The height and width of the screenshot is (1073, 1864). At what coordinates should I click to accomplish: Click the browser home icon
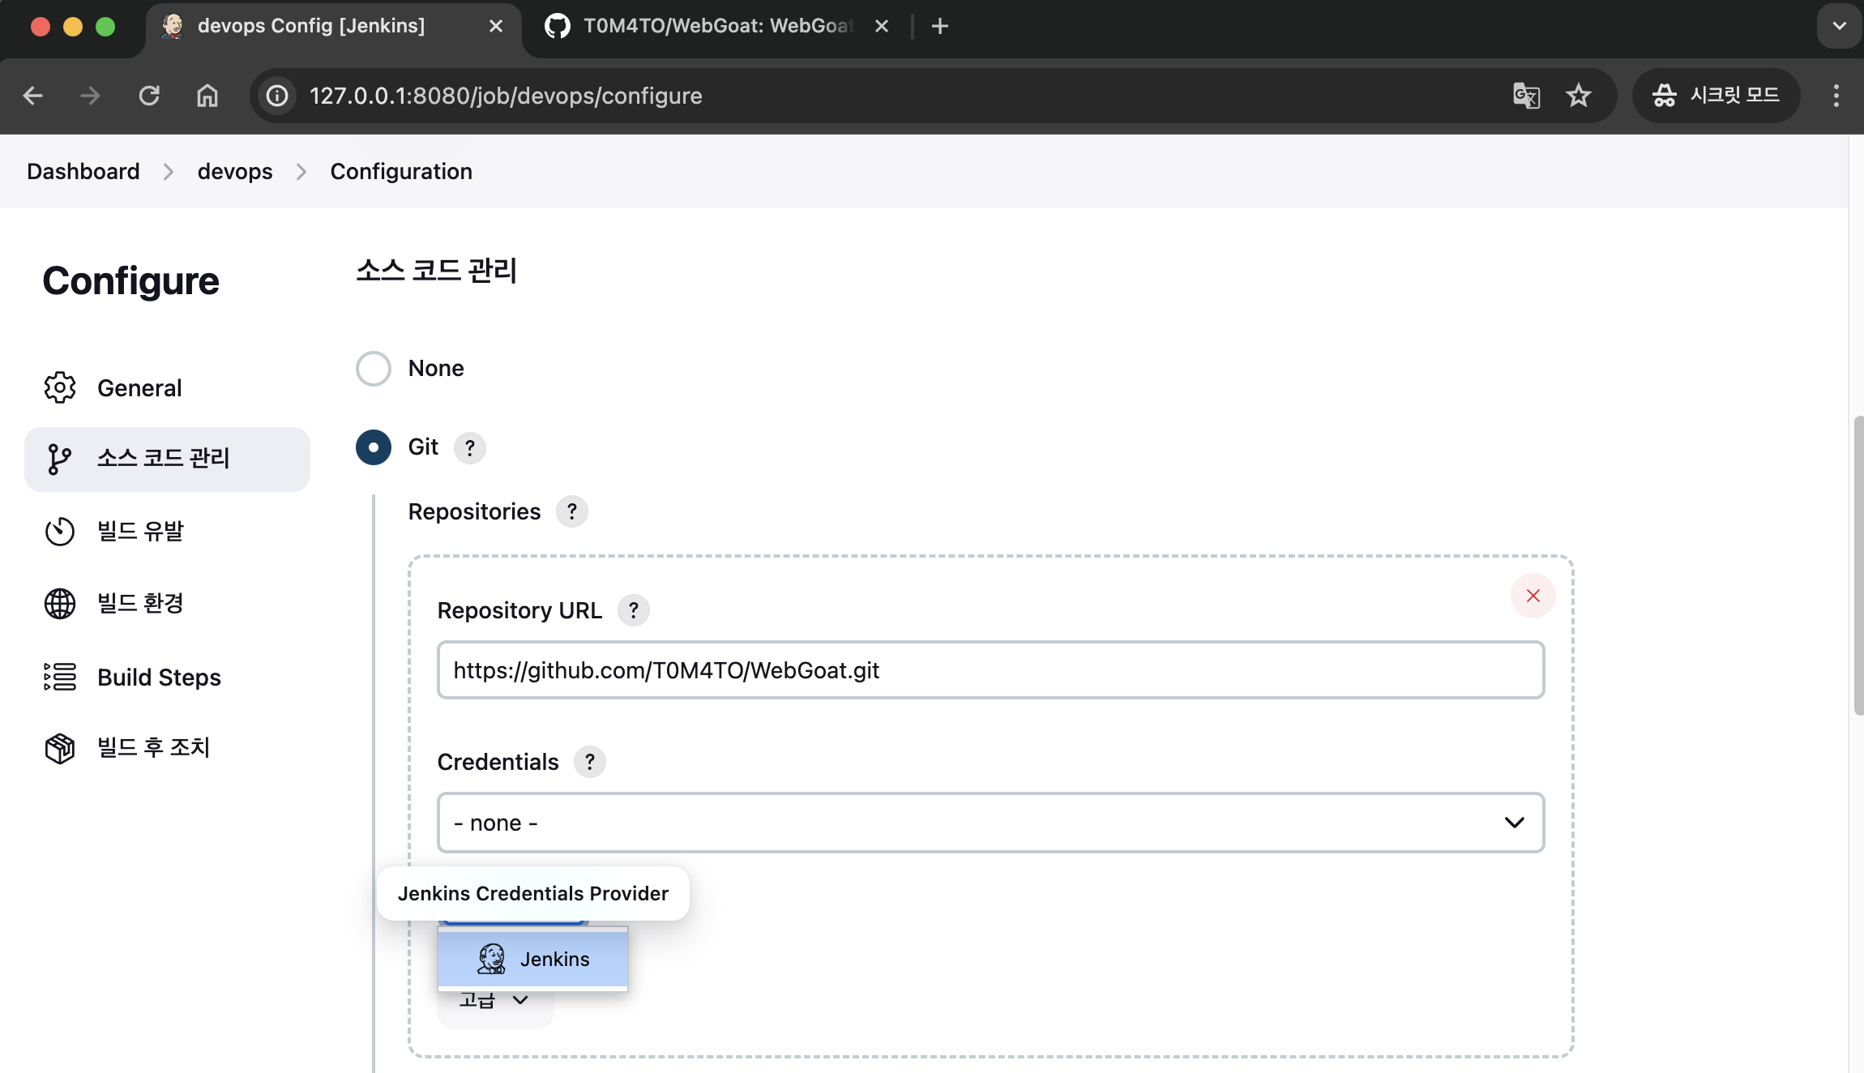click(207, 96)
